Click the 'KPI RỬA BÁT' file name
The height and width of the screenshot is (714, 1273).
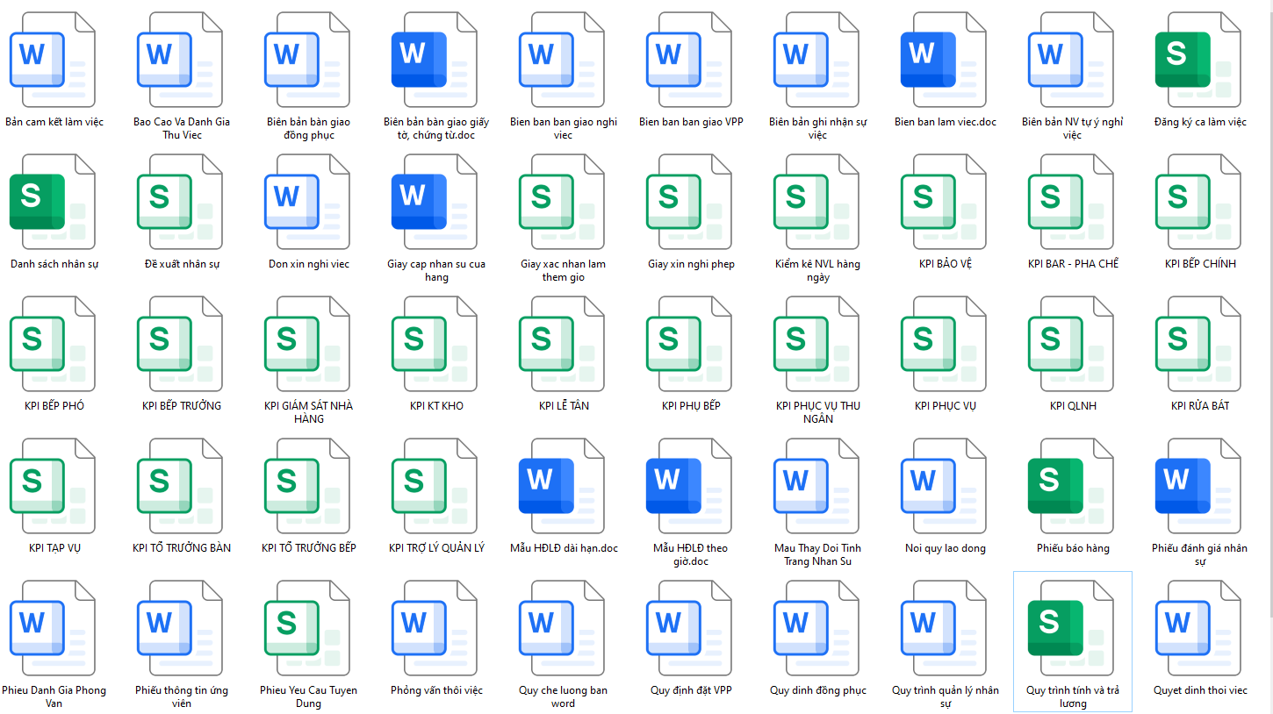[x=1200, y=406]
